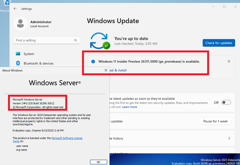
Task: Minimize the Settings window
Action: tap(213, 7)
